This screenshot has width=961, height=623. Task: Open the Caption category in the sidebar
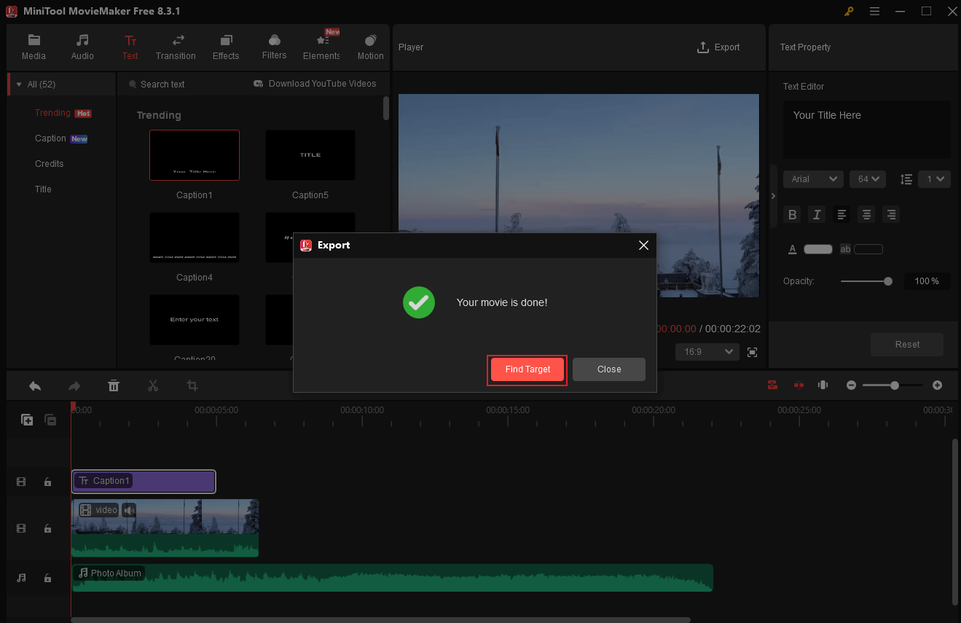tap(50, 138)
